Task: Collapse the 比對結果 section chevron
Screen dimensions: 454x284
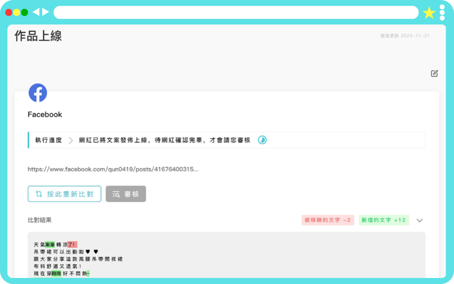Action: tap(420, 220)
